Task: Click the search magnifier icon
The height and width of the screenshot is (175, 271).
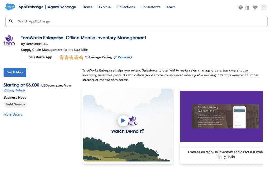Action: point(11,21)
